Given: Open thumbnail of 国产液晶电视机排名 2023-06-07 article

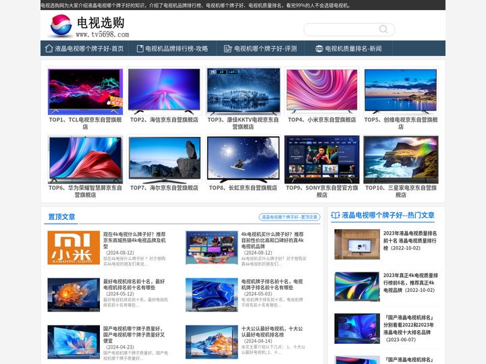Looking at the screenshot, I should coord(357,328).
